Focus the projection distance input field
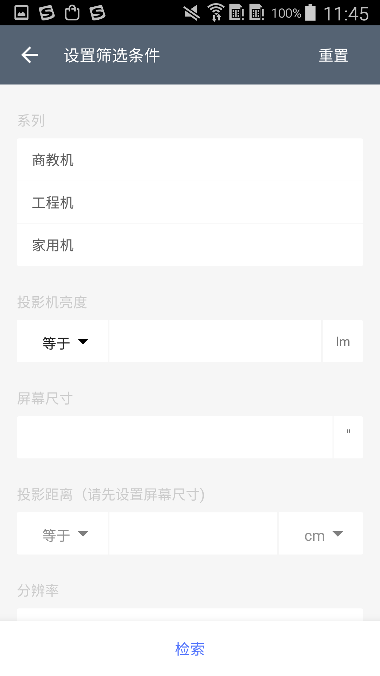This screenshot has height=676, width=380. pos(193,534)
